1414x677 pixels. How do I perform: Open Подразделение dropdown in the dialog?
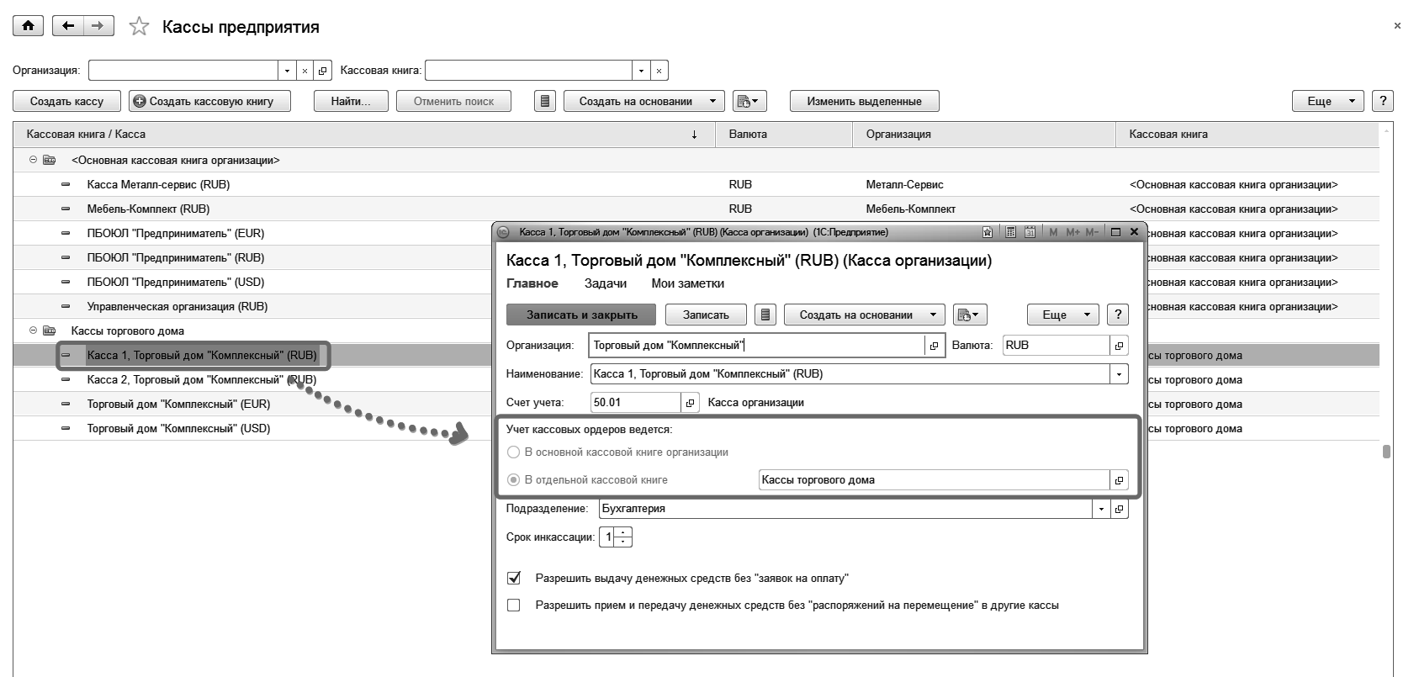[x=1100, y=509]
